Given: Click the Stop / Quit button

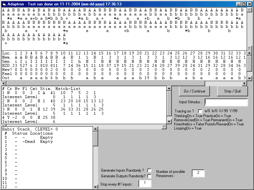Looking at the screenshot, I should pyautogui.click(x=232, y=91).
